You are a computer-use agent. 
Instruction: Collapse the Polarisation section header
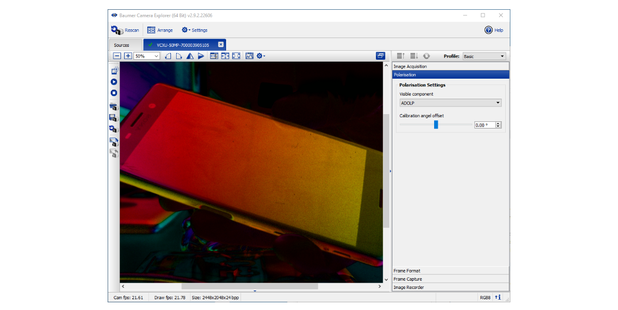pyautogui.click(x=451, y=75)
